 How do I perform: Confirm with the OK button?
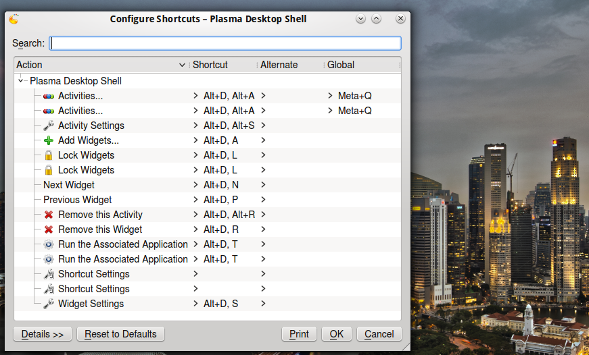pos(337,334)
